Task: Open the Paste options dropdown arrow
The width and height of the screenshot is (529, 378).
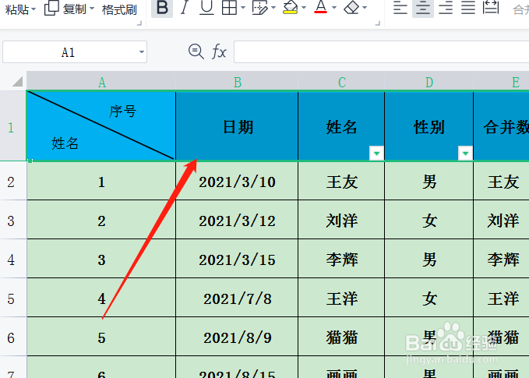Action: pyautogui.click(x=34, y=9)
